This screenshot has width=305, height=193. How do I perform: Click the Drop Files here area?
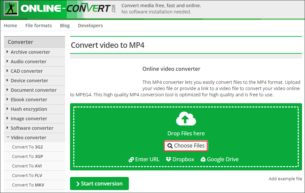pos(186,133)
